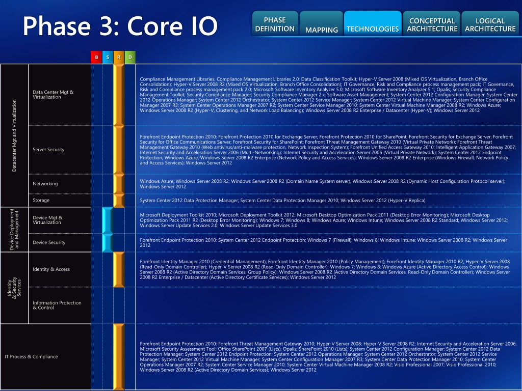
Task: Select the Networking row label
Action: tap(45, 183)
